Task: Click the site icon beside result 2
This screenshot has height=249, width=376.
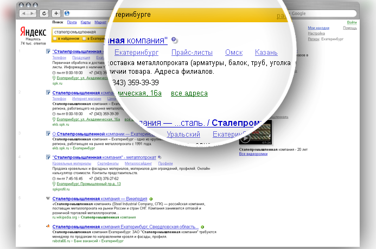Action: [48, 93]
